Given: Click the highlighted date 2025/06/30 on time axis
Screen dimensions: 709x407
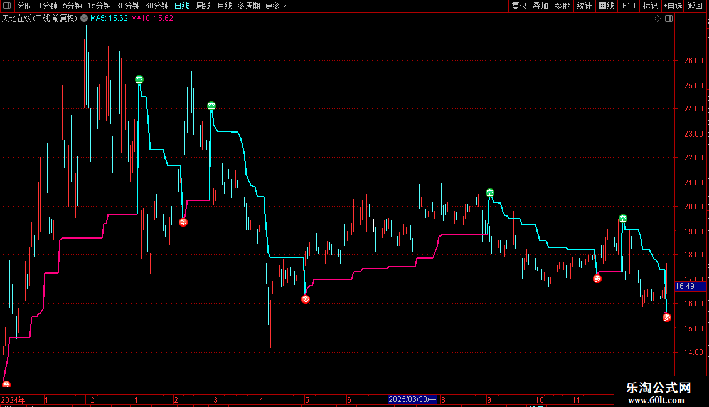Looking at the screenshot, I should coord(412,399).
